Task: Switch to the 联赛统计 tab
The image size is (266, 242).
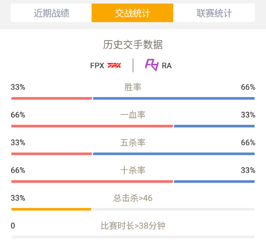Action: (x=214, y=13)
